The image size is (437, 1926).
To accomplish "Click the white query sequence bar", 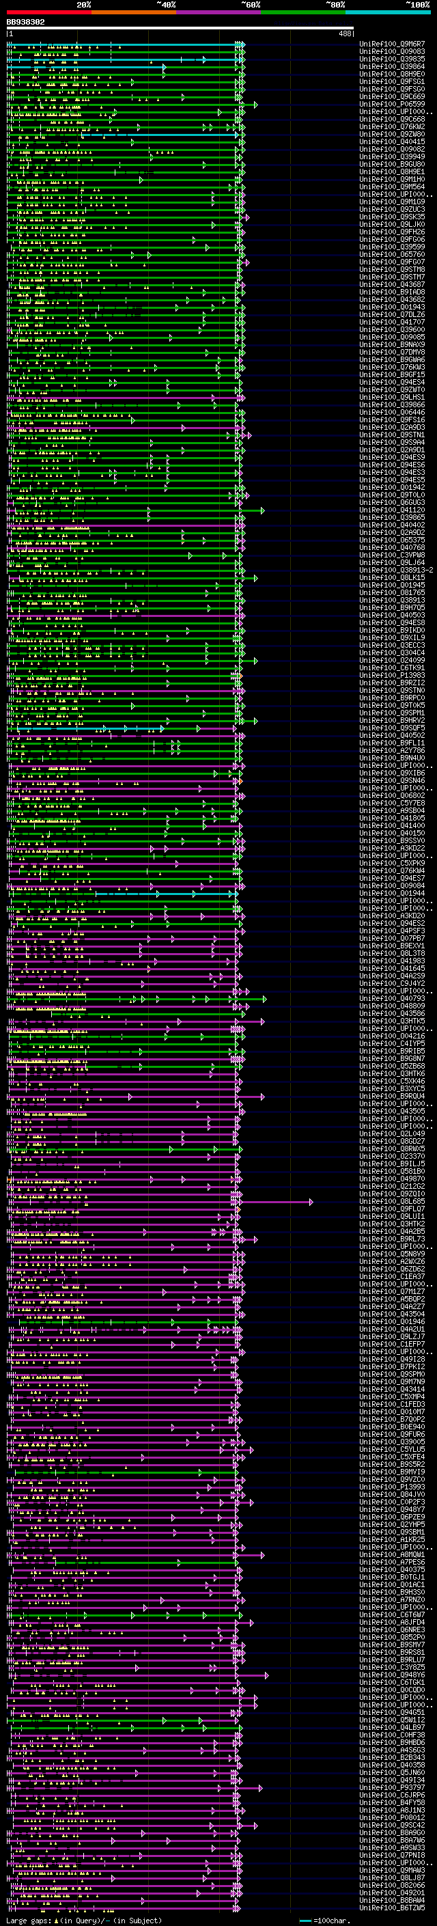I will (180, 29).
